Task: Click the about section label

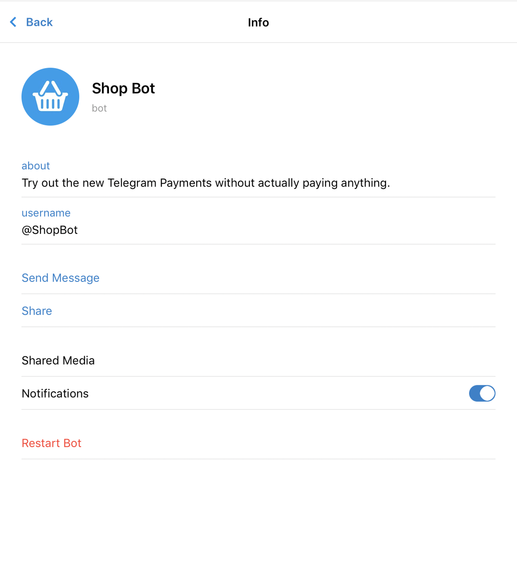Action: tap(36, 166)
